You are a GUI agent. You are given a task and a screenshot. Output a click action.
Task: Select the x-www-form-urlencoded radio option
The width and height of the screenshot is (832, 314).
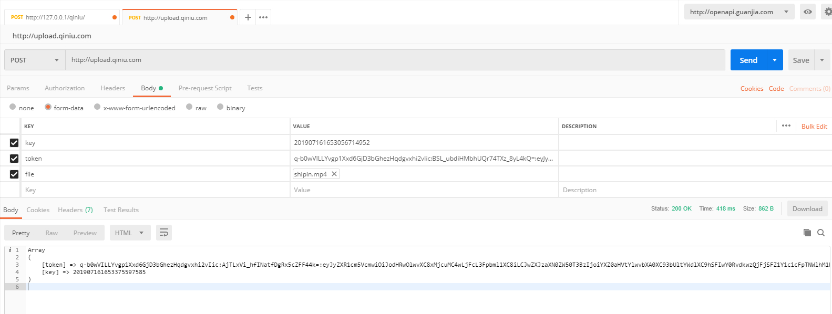(x=97, y=107)
